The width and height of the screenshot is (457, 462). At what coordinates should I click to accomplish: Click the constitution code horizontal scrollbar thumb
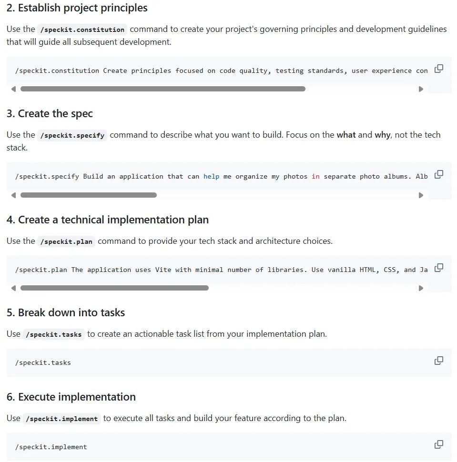point(162,89)
